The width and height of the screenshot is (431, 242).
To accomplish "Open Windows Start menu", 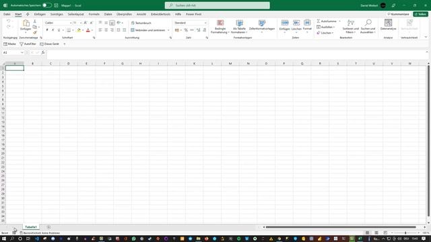I will point(4,239).
